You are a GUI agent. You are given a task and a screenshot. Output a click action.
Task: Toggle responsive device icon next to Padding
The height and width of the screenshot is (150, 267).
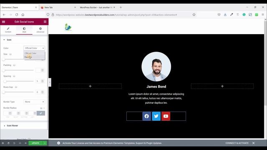[14, 65]
